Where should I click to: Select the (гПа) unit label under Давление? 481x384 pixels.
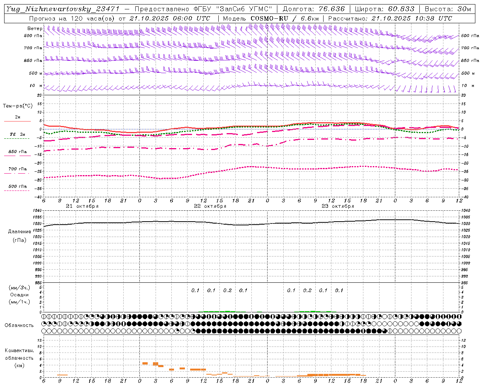tap(20, 240)
